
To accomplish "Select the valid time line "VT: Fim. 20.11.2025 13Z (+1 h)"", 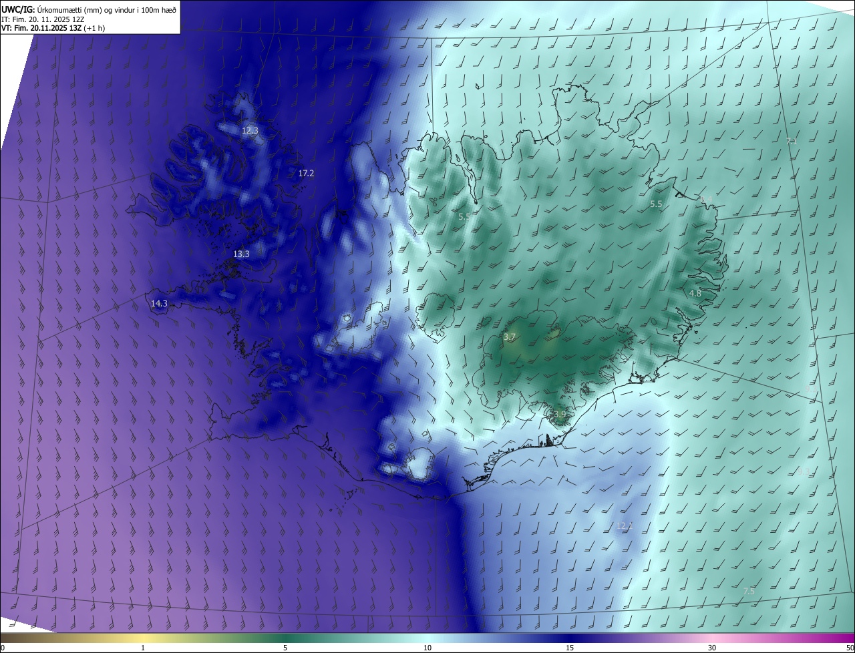I will tap(53, 28).
